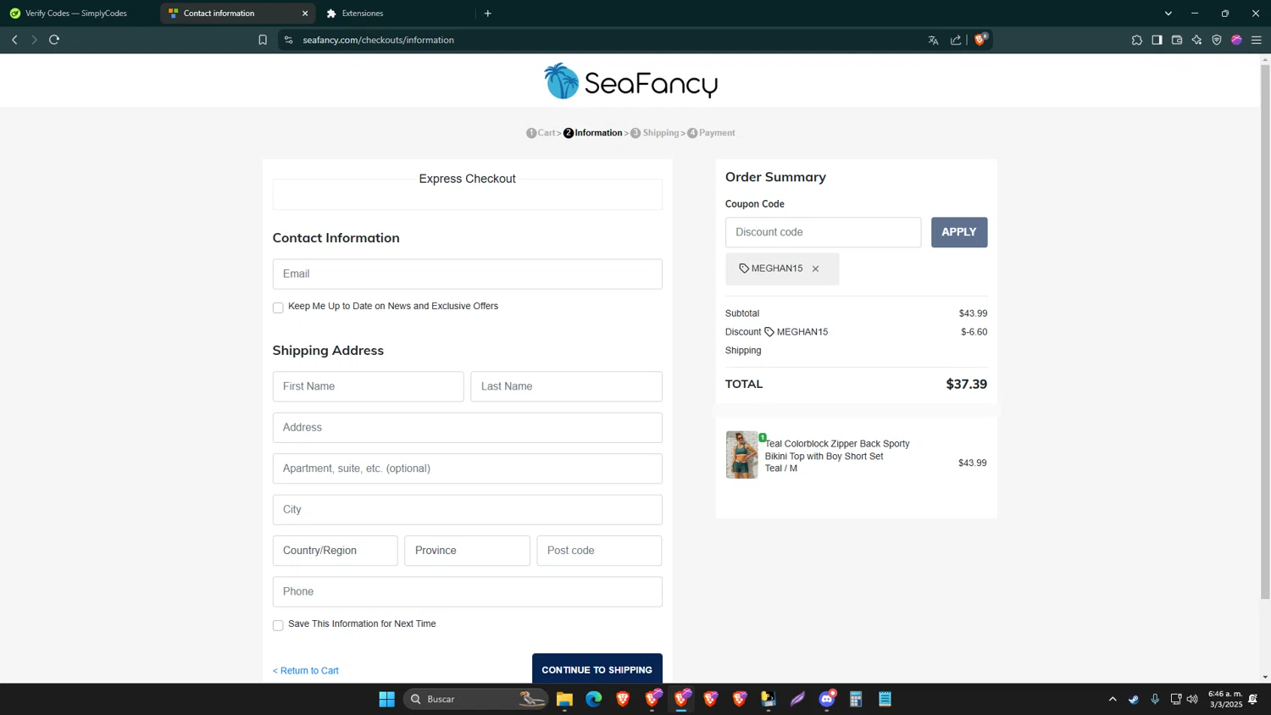Click the First Name field
This screenshot has height=715, width=1271.
(368, 386)
